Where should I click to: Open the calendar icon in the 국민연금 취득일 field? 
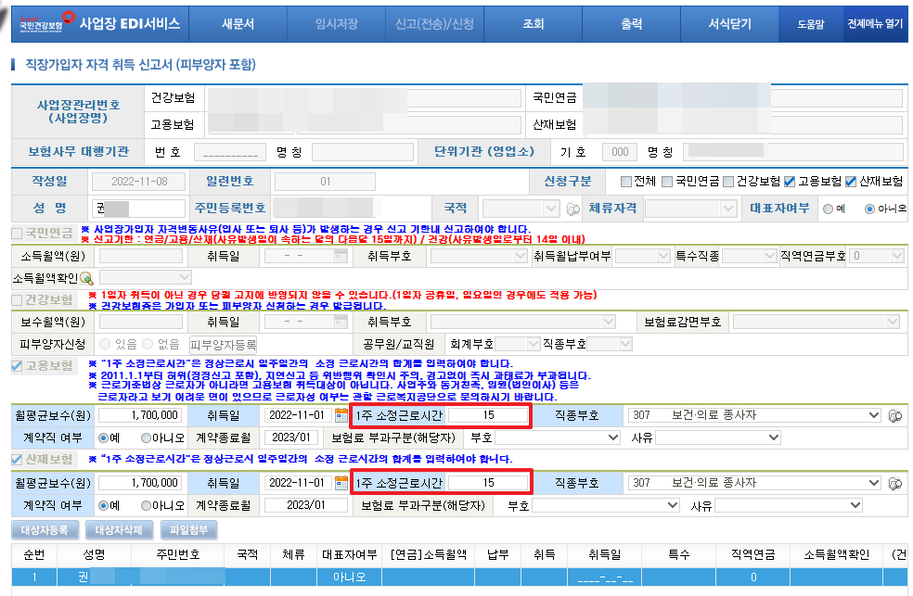341,257
